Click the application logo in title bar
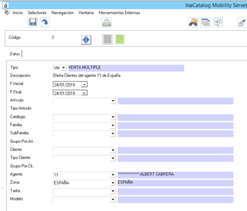The height and width of the screenshot is (211, 247). point(6,5)
